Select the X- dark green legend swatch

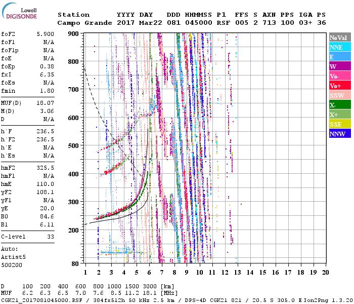(x=340, y=105)
